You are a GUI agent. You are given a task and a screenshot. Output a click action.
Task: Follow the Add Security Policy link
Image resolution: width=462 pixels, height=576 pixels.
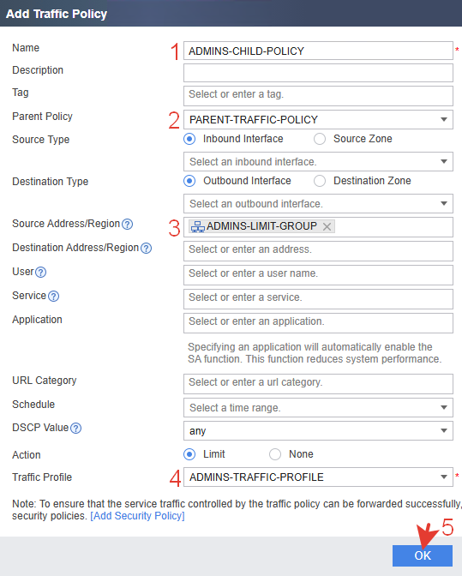pyautogui.click(x=137, y=516)
